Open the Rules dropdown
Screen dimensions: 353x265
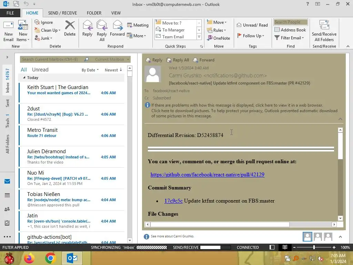click(216, 30)
